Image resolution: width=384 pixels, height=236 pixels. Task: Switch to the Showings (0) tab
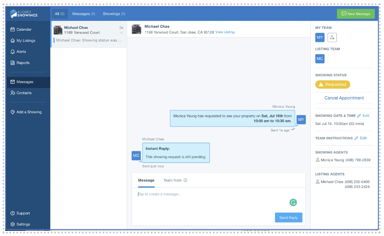tap(114, 14)
